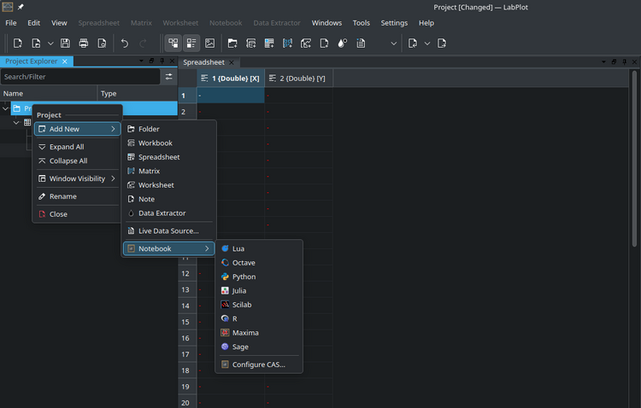641x408 pixels.
Task: Pick the Maxima notebook entry
Action: pyautogui.click(x=244, y=333)
